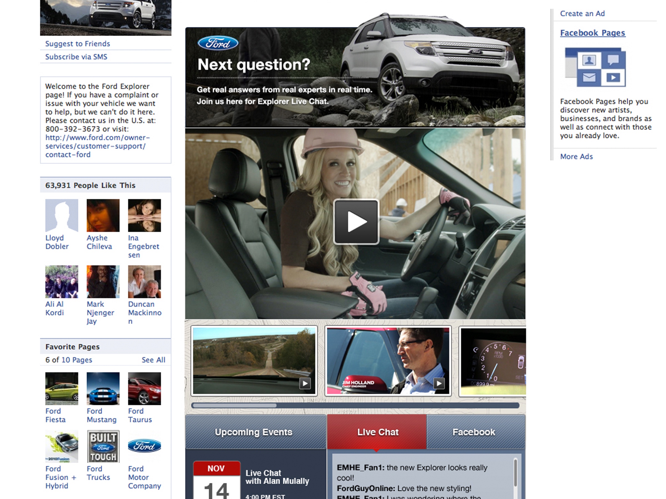Open Mark Njenger Jay's profile picture
Image resolution: width=666 pixels, height=499 pixels.
click(103, 282)
